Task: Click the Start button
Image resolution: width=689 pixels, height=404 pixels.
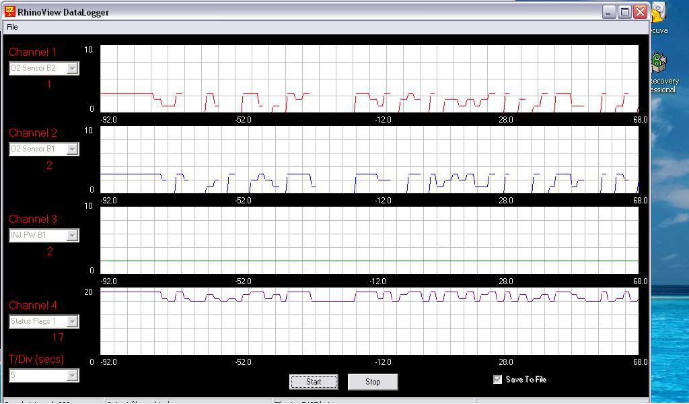Action: 314,382
